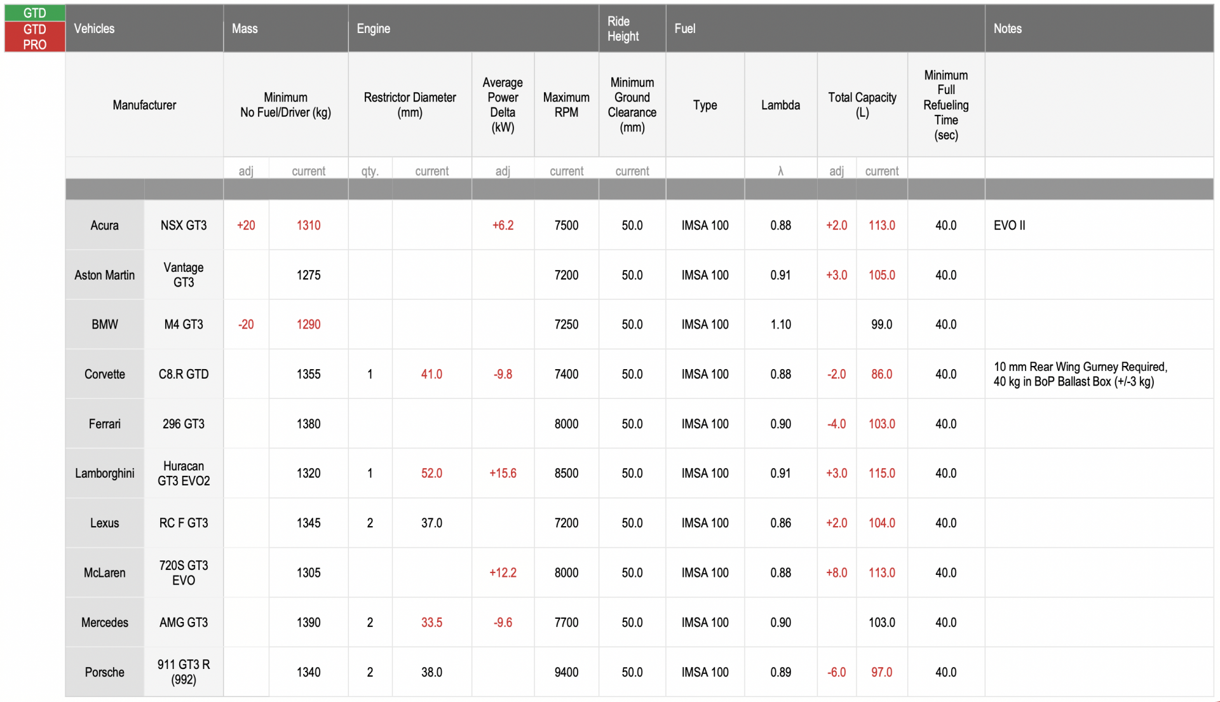1220x702 pixels.
Task: Select the Fuel header cell
Action: tap(825, 29)
